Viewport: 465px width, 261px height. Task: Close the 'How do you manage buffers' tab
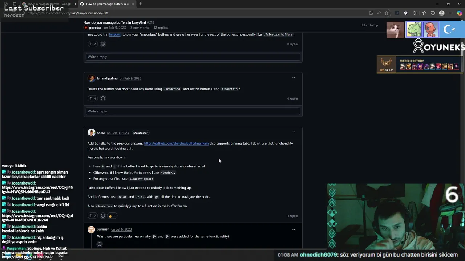133,4
